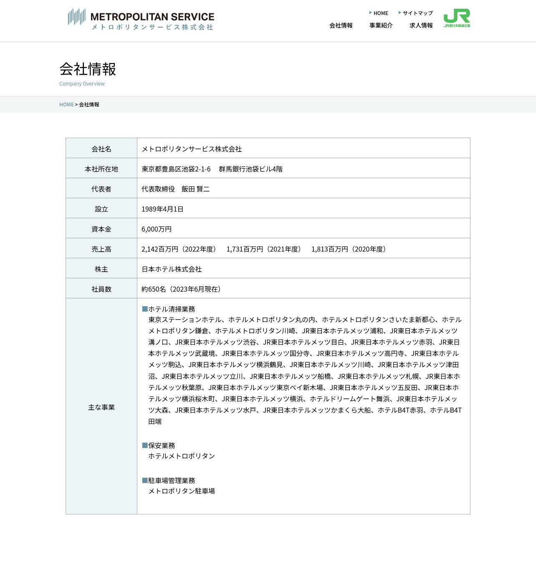This screenshot has height=572, width=536.
Task: Click the Company Overview subtitle
Action: pos(82,84)
